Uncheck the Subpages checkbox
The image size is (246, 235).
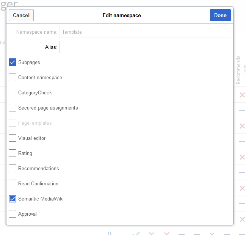click(13, 62)
